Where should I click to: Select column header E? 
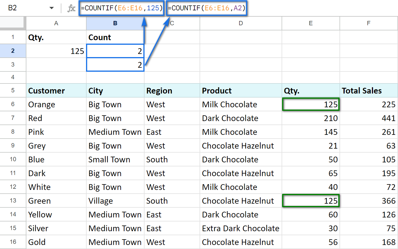[x=311, y=23]
